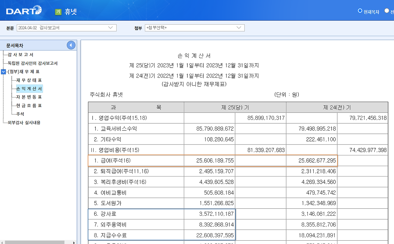Screen dimensions: 394x244
Task: Click the 휴넷 company name in the header
Action: 71,11
